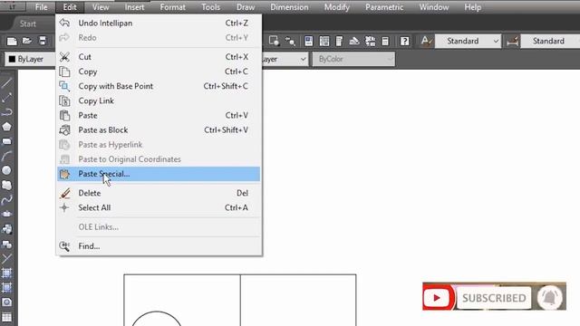Open the Parametric menu

[384, 7]
